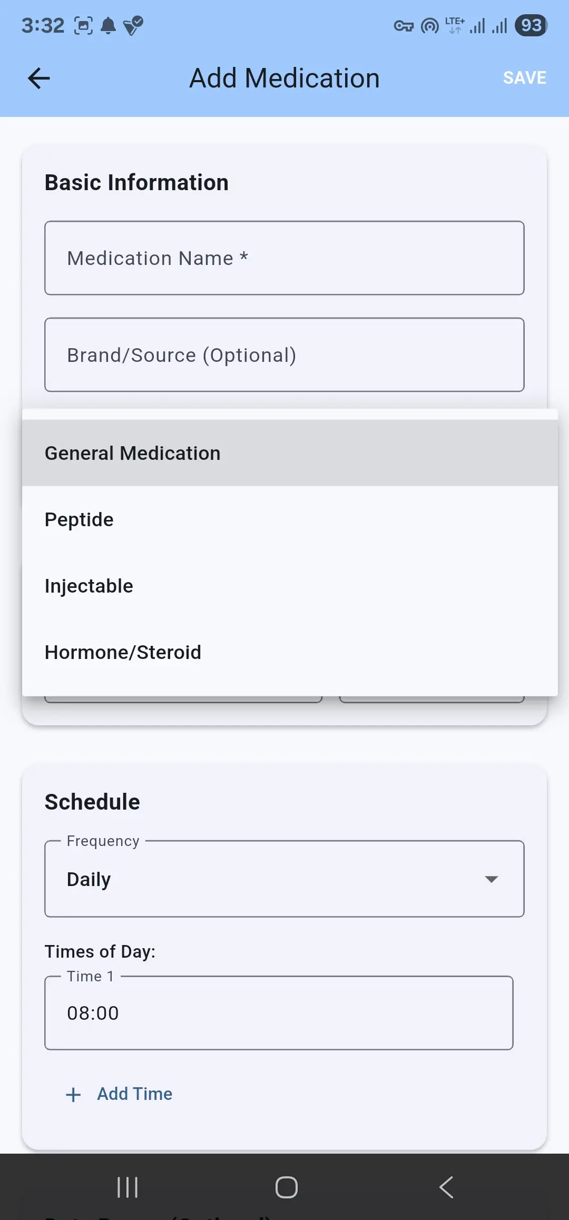
Task: Open Android recent apps button
Action: tap(127, 1187)
